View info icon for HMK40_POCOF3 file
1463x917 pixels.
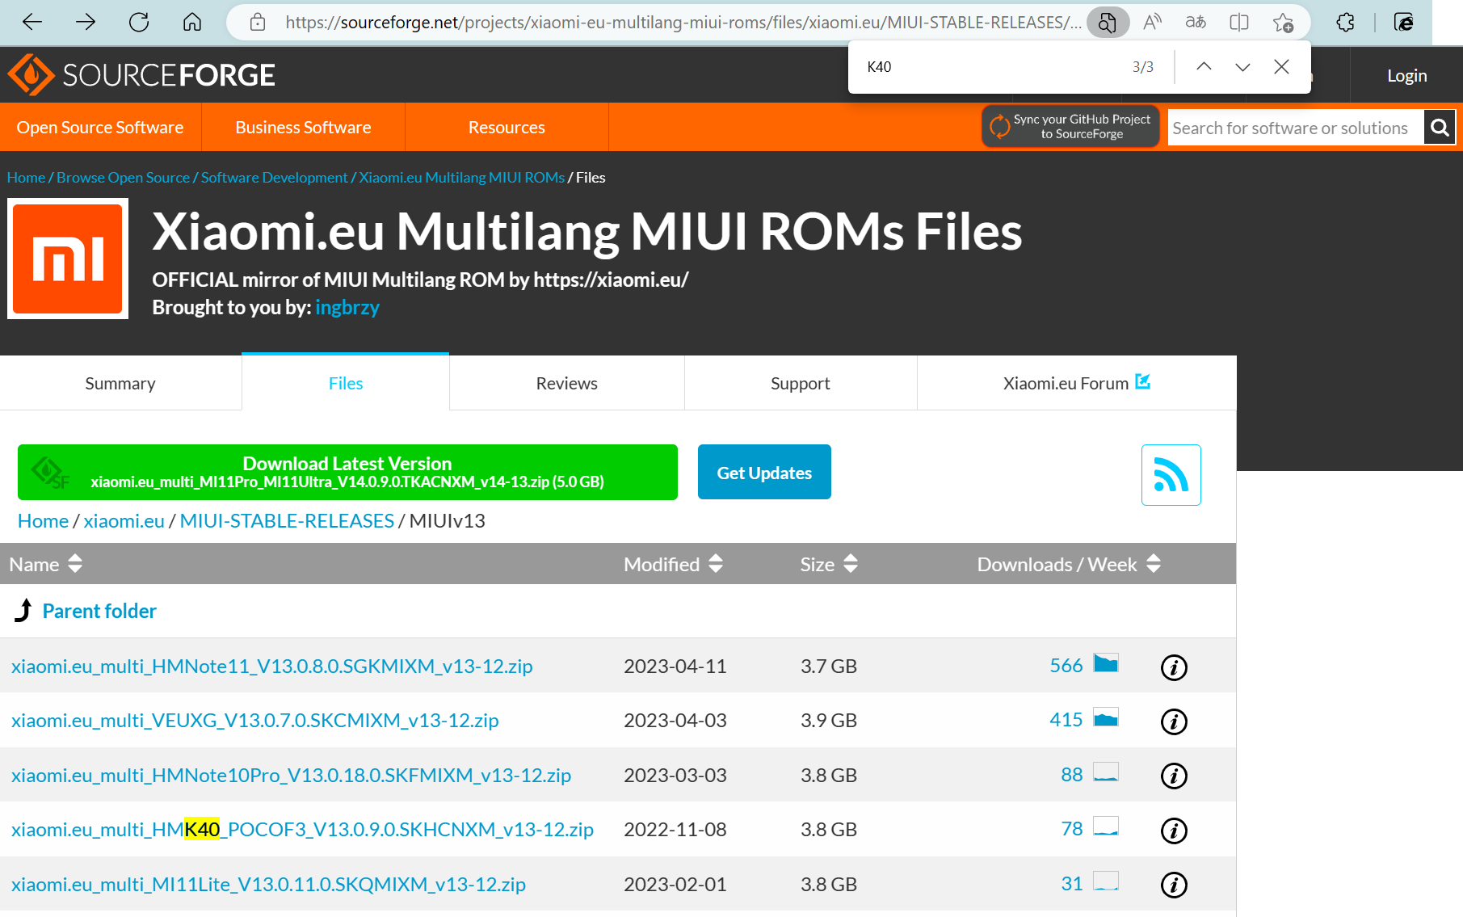[x=1174, y=831]
